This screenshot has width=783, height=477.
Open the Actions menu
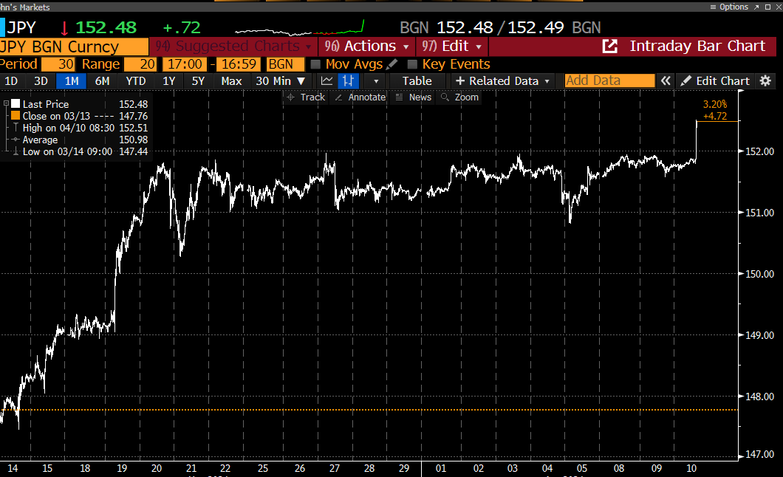[366, 47]
